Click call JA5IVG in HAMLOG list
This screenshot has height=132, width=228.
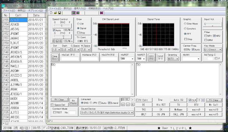pos(18,29)
